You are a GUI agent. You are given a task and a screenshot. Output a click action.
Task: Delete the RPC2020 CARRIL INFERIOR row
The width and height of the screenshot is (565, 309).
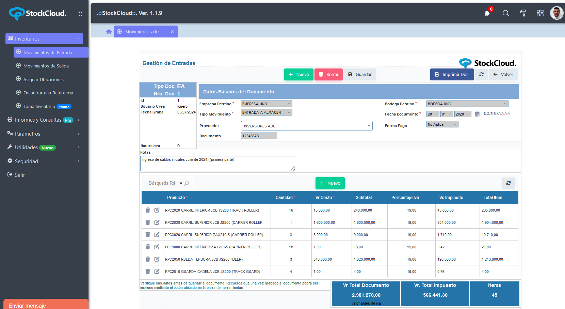(148, 210)
